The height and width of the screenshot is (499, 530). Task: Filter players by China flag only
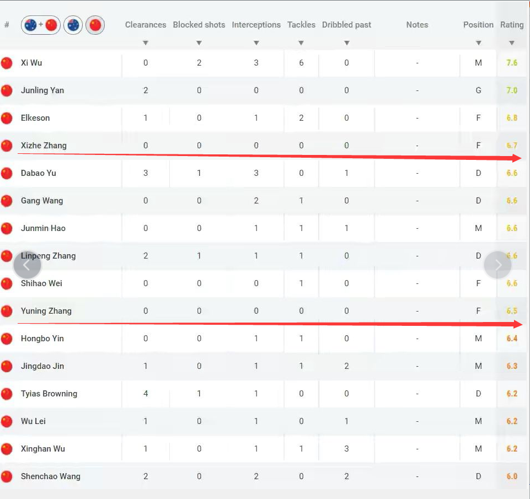[95, 25]
